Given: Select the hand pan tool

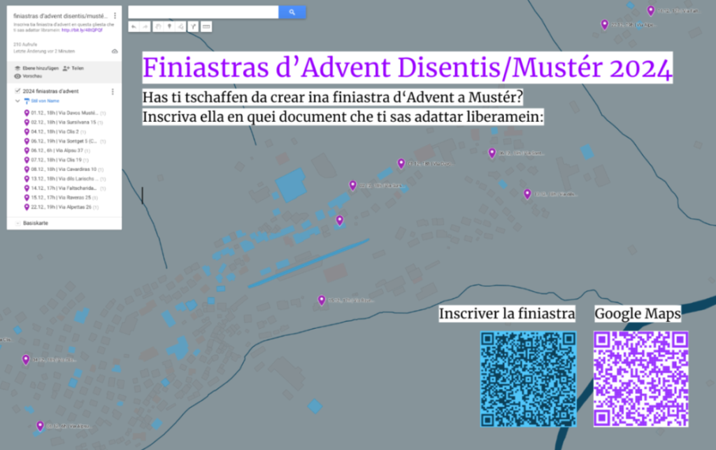Looking at the screenshot, I should pyautogui.click(x=158, y=27).
